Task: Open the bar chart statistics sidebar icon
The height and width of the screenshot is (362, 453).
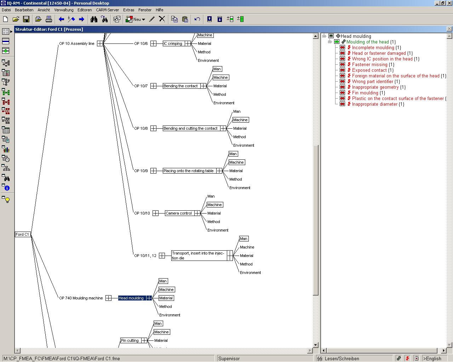Action: pos(6,149)
